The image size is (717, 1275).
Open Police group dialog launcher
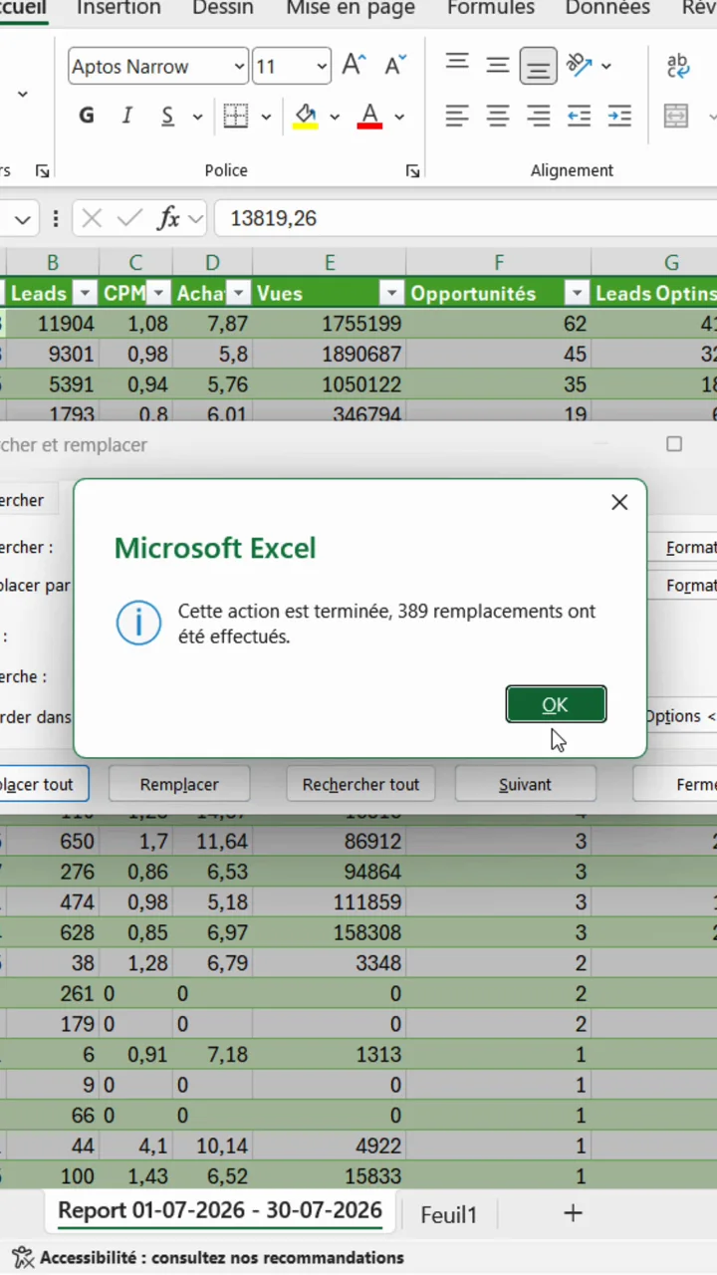click(x=412, y=171)
